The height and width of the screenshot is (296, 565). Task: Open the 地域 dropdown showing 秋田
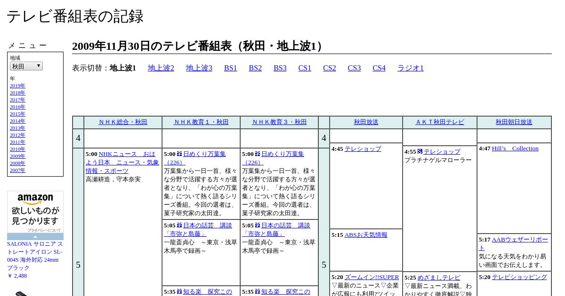[26, 66]
